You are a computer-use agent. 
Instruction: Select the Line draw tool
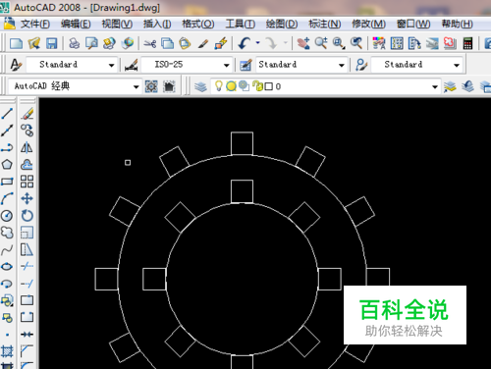coord(7,114)
